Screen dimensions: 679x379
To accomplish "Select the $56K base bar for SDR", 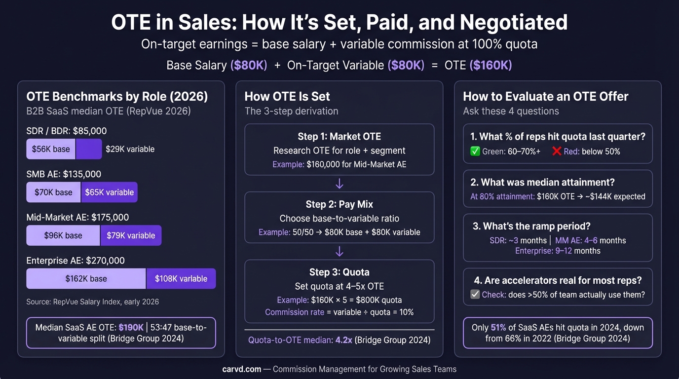I will [51, 149].
